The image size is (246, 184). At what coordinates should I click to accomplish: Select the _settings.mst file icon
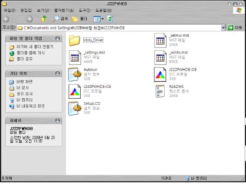tap(75, 58)
